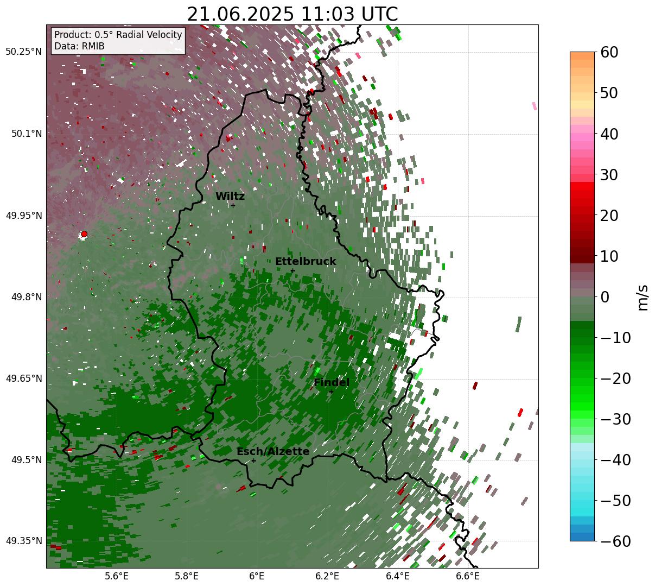Click the 20 tick label on colorbar

pyautogui.click(x=609, y=216)
